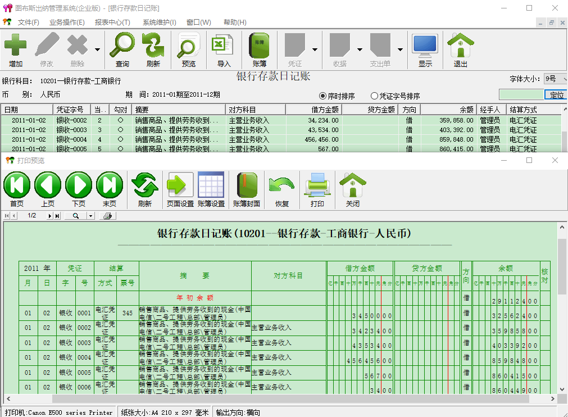Open the 报表中心(T) menu
Viewport: 568px width, 417px height.
click(x=112, y=22)
